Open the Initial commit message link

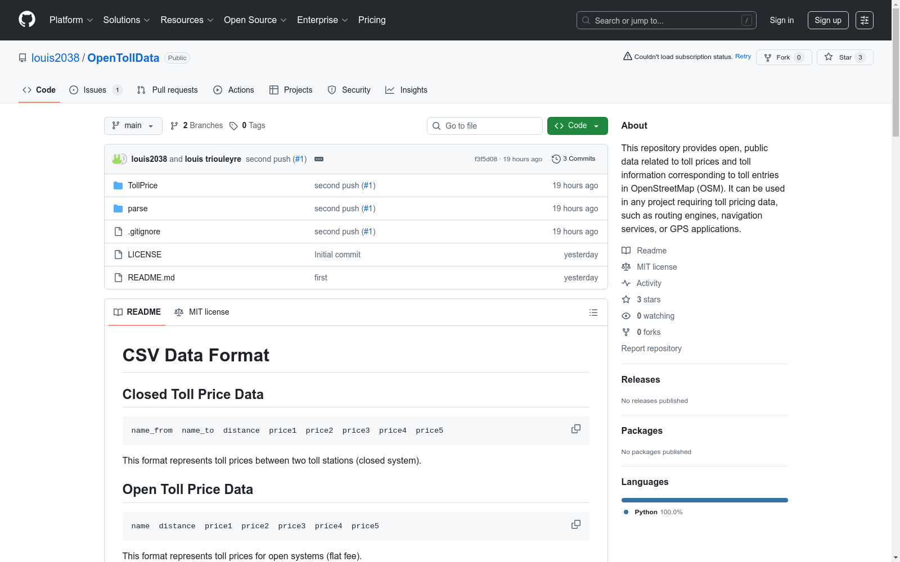coord(337,255)
